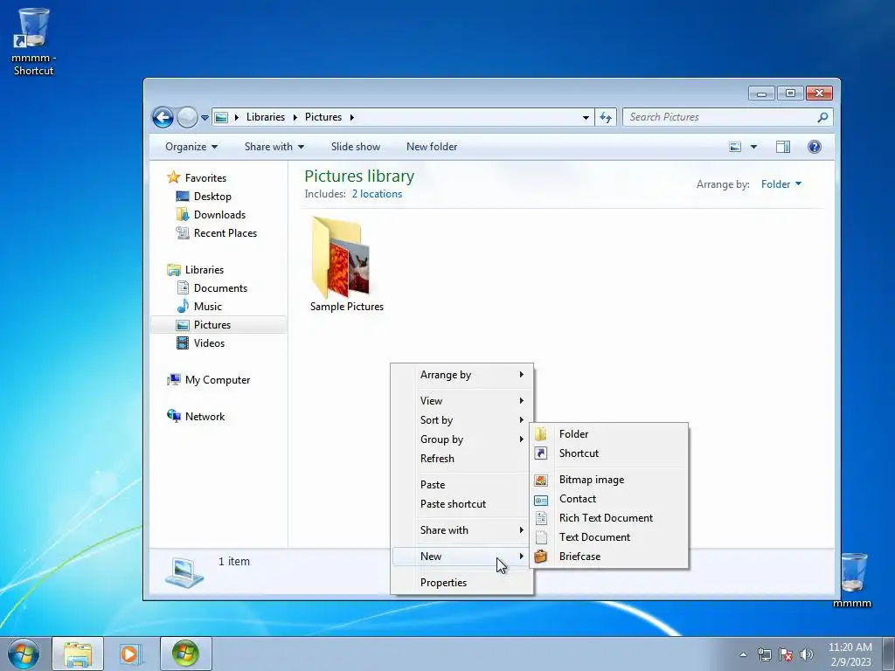Choose Refresh from the context menu

(462, 459)
